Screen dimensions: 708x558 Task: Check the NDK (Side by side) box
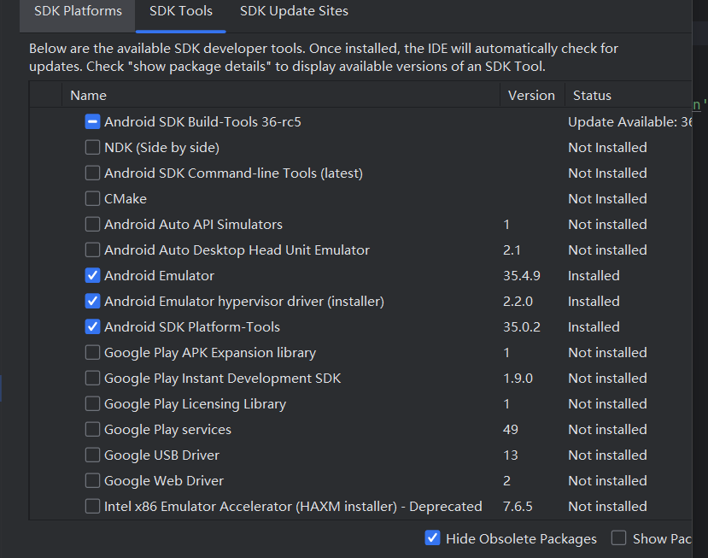[x=93, y=148]
